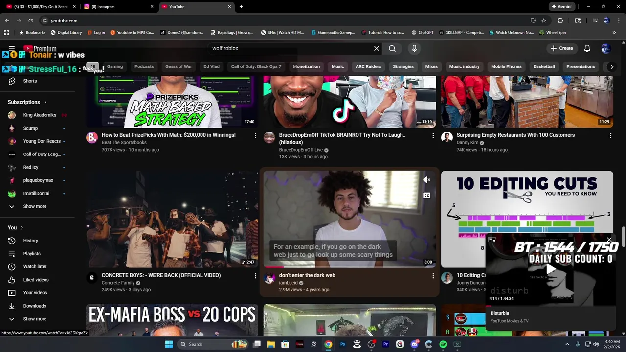This screenshot has height=352, width=626.
Task: Open Chrome extensions puzzle icon
Action: [560, 21]
